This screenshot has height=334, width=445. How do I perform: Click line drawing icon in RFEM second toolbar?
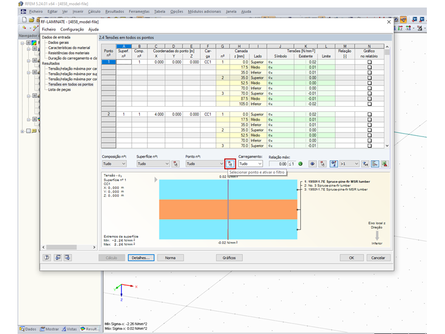click(35, 28)
